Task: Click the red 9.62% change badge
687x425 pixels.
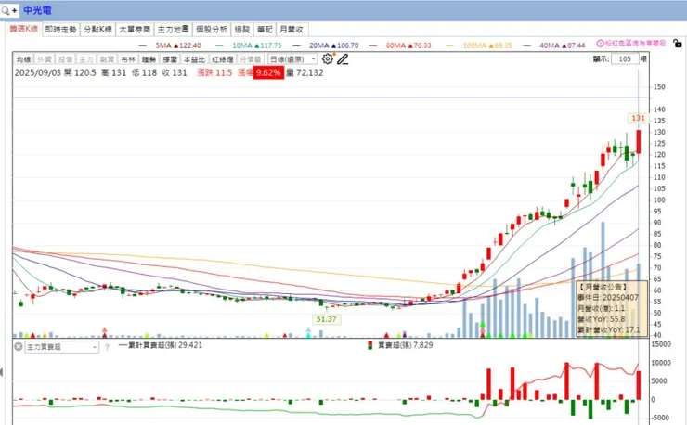Action: tap(268, 72)
